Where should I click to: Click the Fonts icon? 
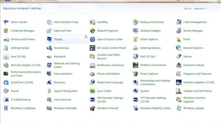point(179,39)
